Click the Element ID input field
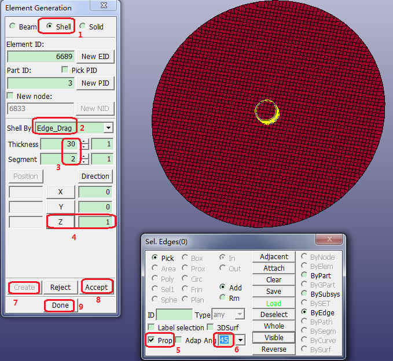 pos(41,56)
